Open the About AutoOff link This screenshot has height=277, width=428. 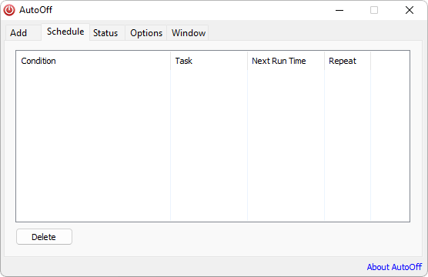pos(394,267)
